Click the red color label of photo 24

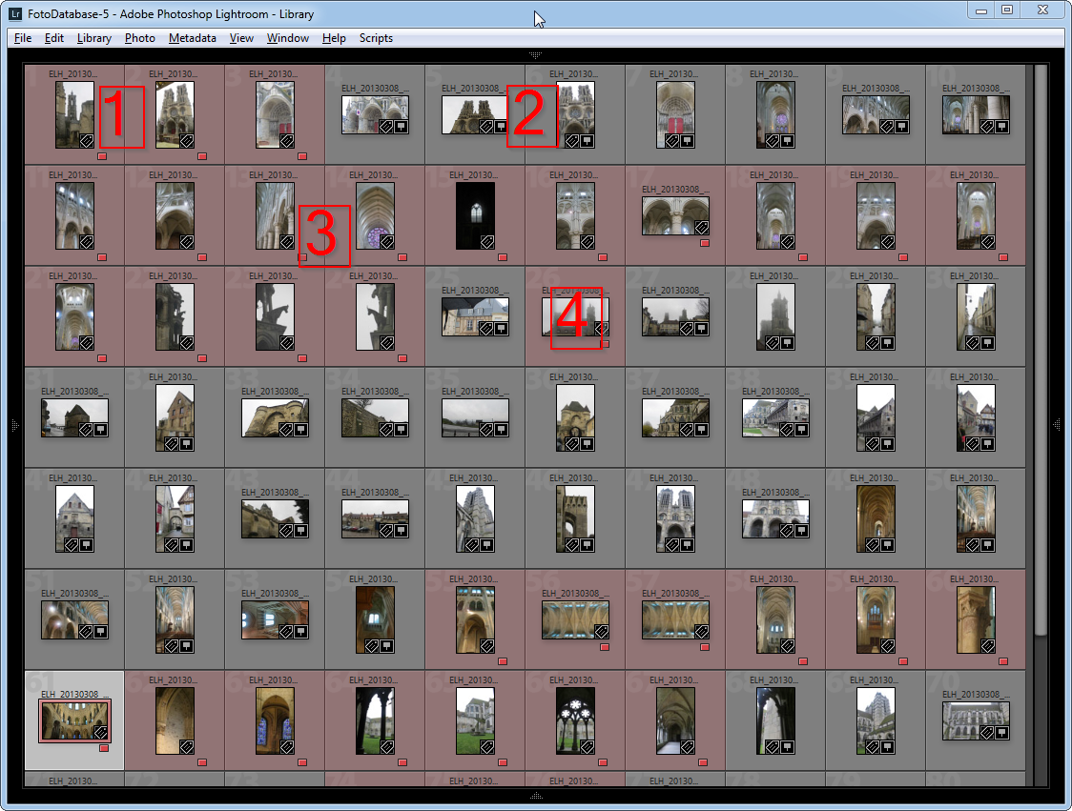(x=402, y=358)
